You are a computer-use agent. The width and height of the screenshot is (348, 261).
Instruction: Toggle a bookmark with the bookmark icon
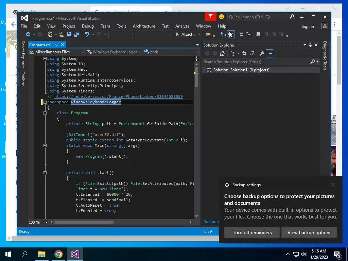click(x=258, y=34)
